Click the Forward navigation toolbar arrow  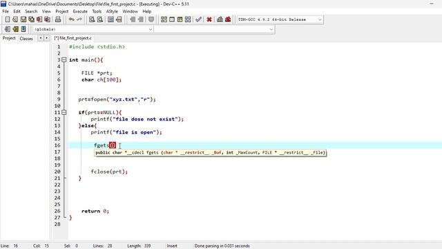click(x=140, y=19)
